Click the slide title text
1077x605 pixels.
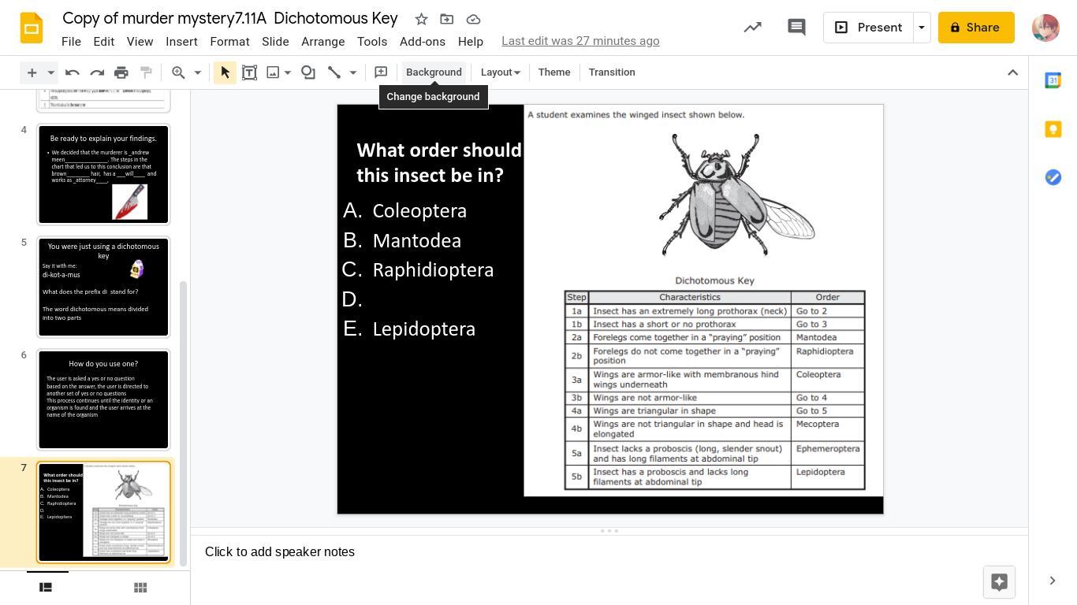439,162
